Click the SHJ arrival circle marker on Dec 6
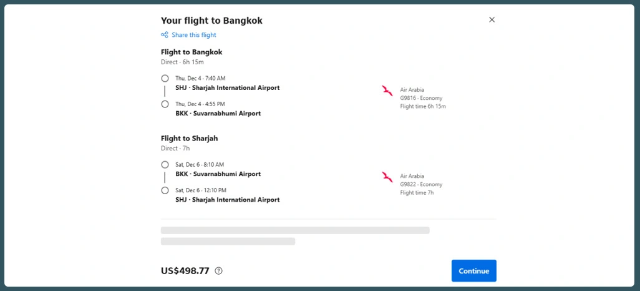This screenshot has height=291, width=640. point(165,190)
